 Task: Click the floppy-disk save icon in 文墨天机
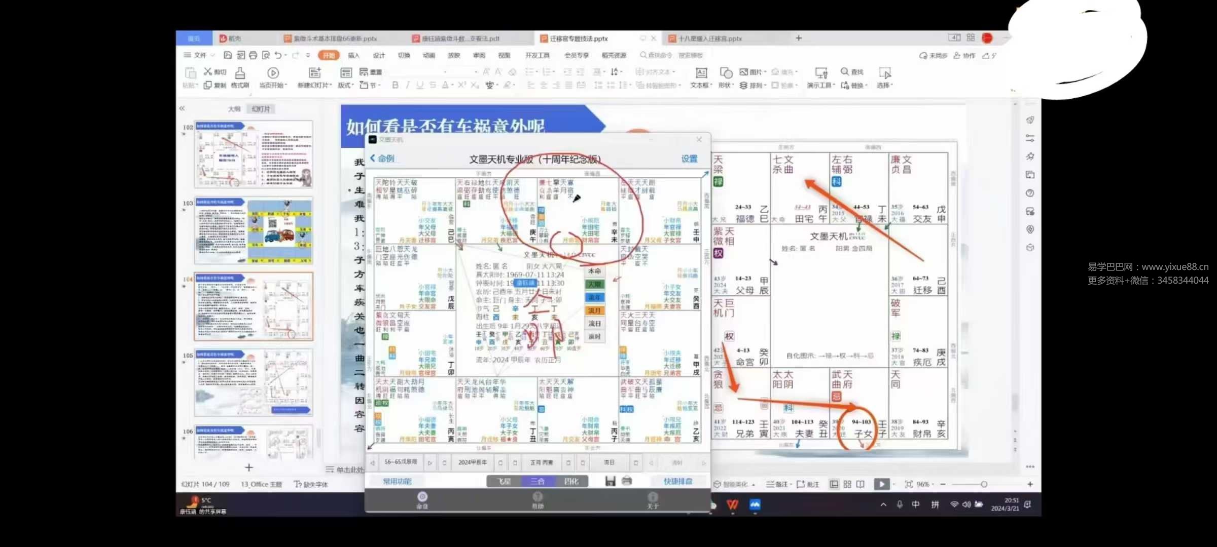tap(610, 481)
